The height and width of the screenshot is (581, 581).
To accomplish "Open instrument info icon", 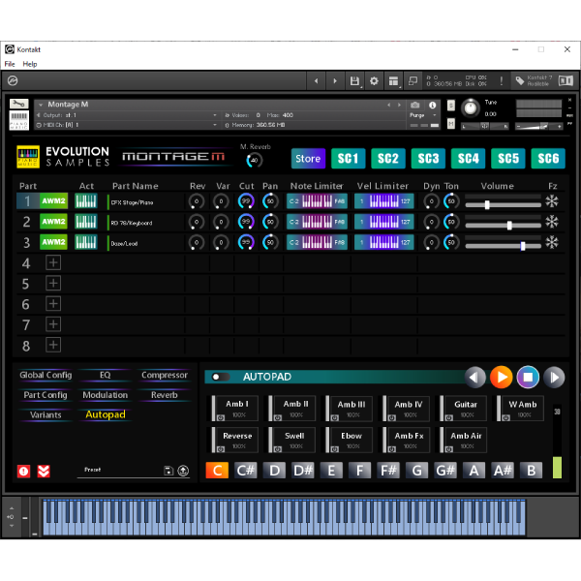I will [433, 106].
